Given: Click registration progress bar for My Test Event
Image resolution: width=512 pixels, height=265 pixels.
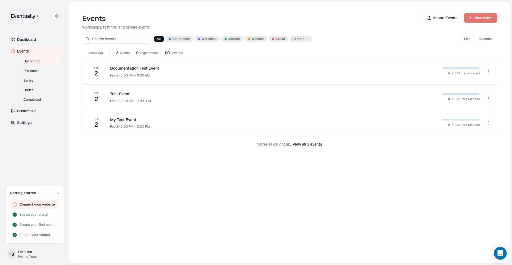Looking at the screenshot, I should click(x=461, y=120).
